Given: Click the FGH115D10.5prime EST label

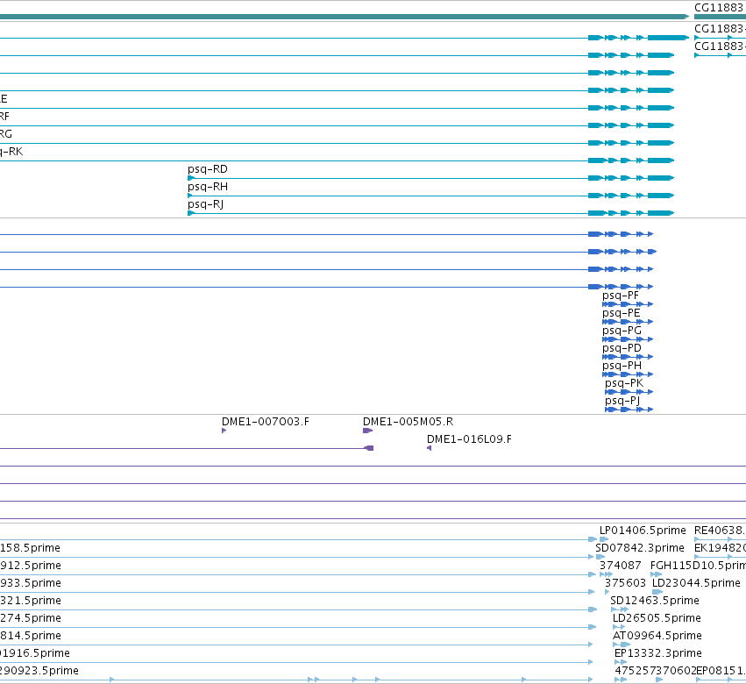Looking at the screenshot, I should 698,566.
